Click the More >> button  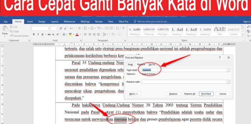pos(134,94)
